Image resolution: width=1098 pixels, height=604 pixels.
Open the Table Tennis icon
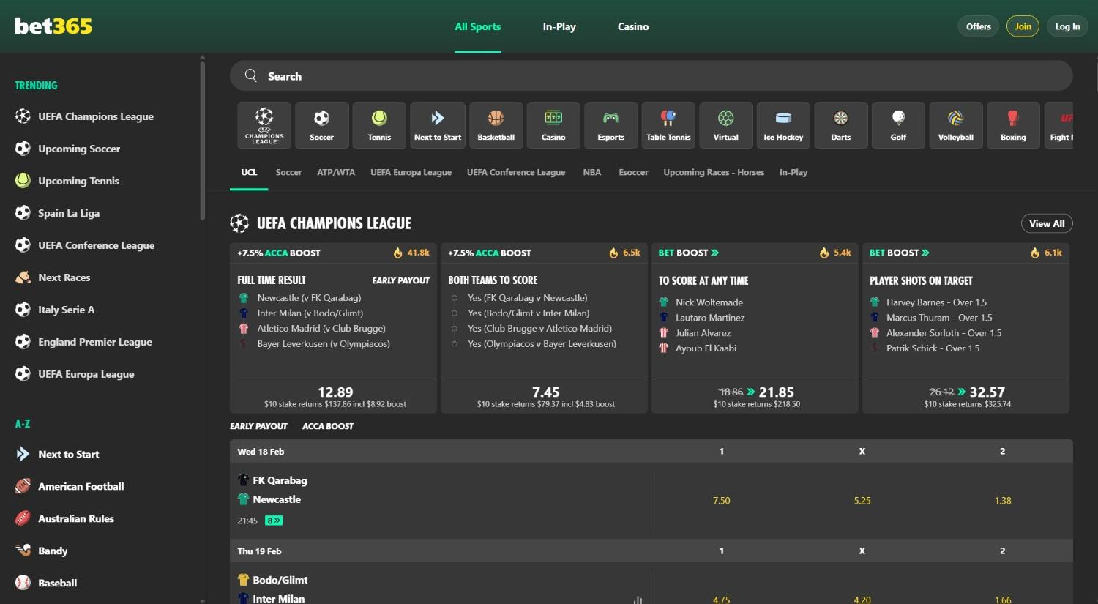point(668,124)
